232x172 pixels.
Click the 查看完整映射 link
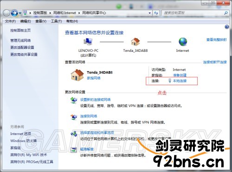click(x=216, y=40)
